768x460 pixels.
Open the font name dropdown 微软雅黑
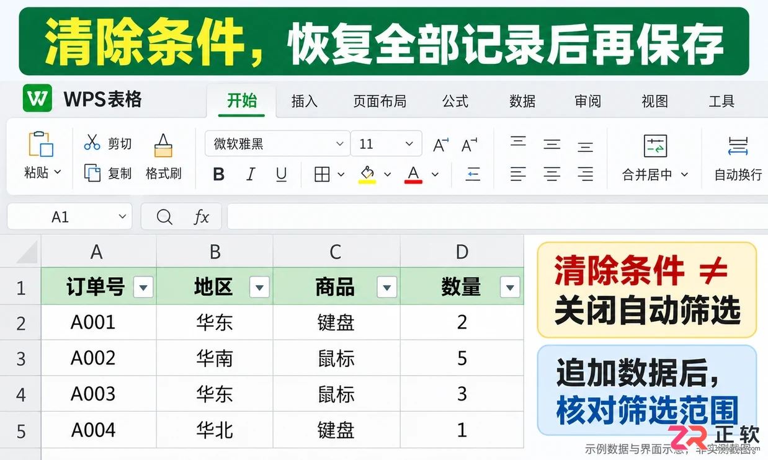(339, 144)
